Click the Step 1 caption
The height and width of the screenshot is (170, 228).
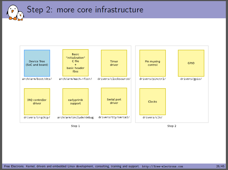(x=75, y=126)
